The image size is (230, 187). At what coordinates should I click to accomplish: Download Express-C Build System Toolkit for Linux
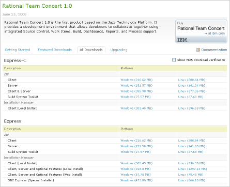191,97
